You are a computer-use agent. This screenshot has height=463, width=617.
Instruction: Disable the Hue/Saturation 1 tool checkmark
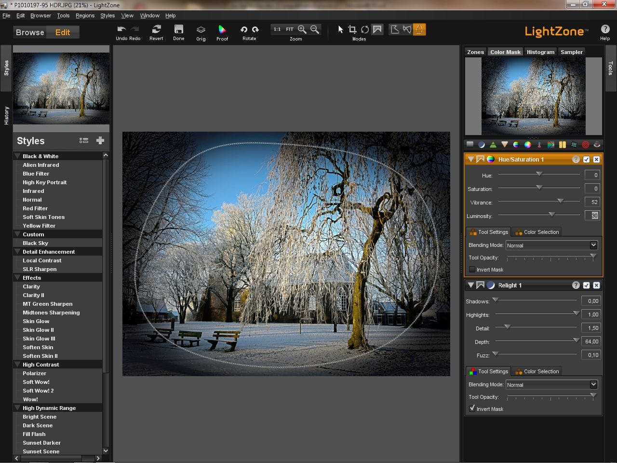tap(586, 160)
